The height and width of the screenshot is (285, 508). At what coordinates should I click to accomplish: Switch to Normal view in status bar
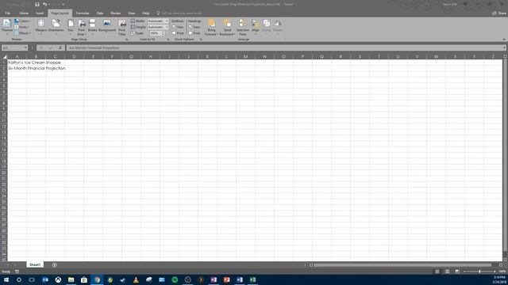click(437, 272)
